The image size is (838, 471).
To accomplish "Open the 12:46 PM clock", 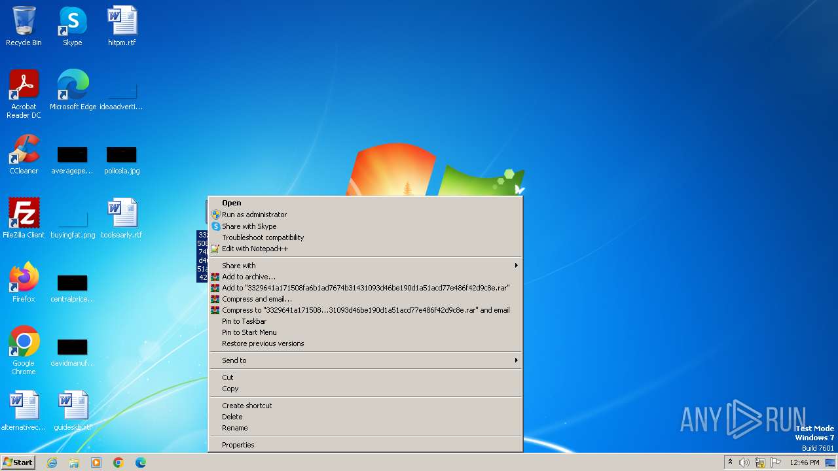I will [805, 462].
